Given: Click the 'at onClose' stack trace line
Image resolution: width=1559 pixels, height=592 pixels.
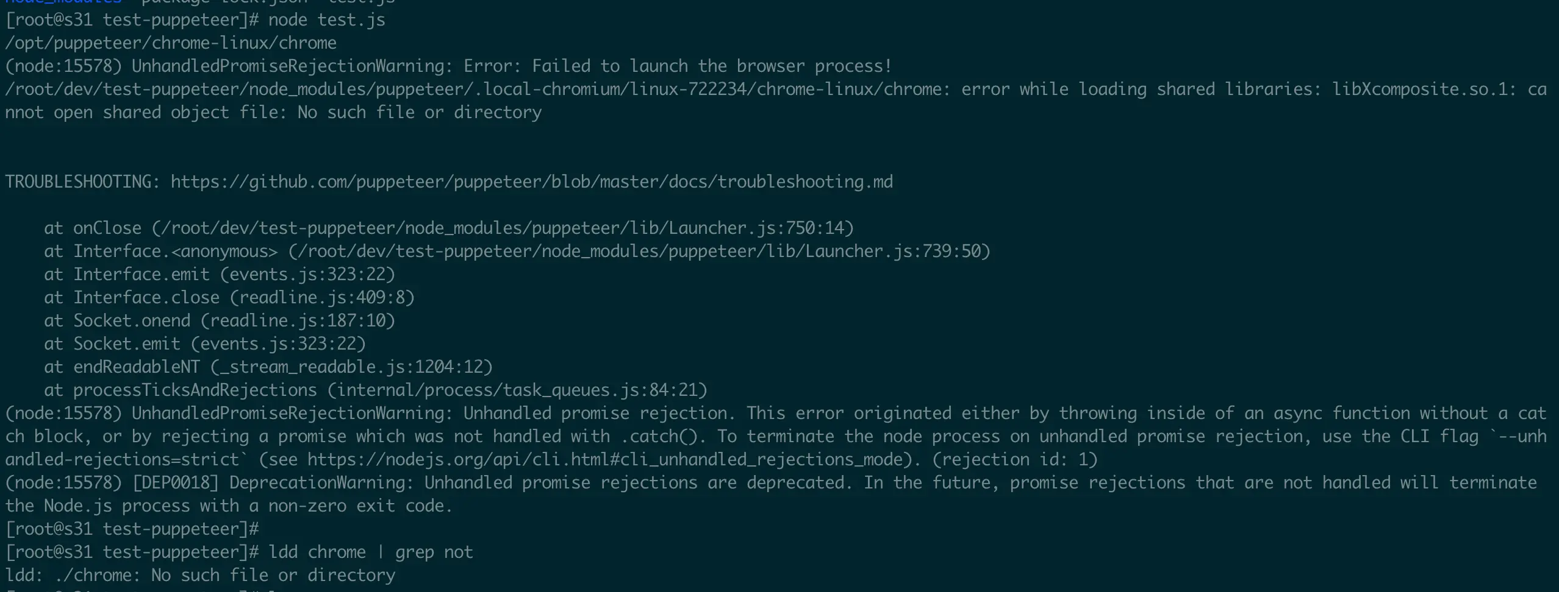Looking at the screenshot, I should pyautogui.click(x=448, y=228).
